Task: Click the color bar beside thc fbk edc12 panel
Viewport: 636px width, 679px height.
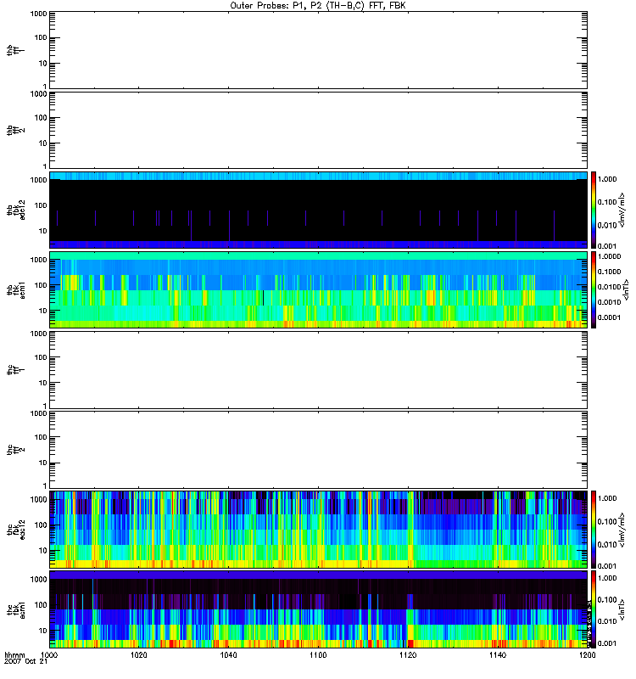Action: 594,529
